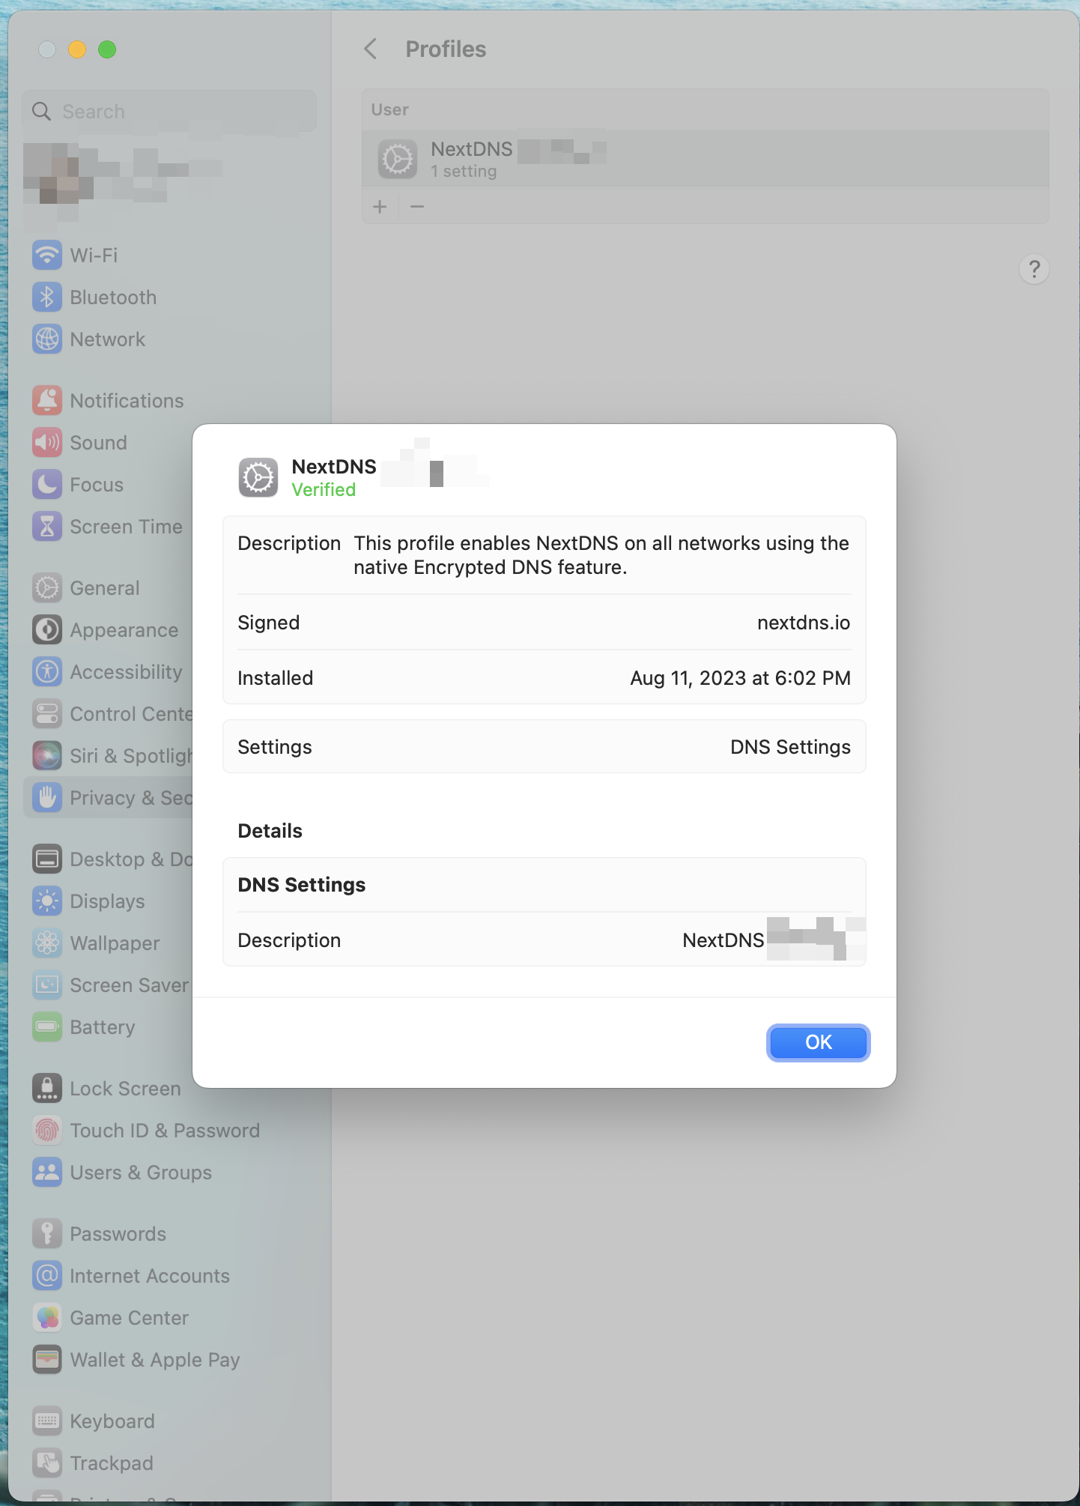This screenshot has height=1506, width=1080.
Task: Select Trackpad icon in sidebar
Action: [x=47, y=1463]
